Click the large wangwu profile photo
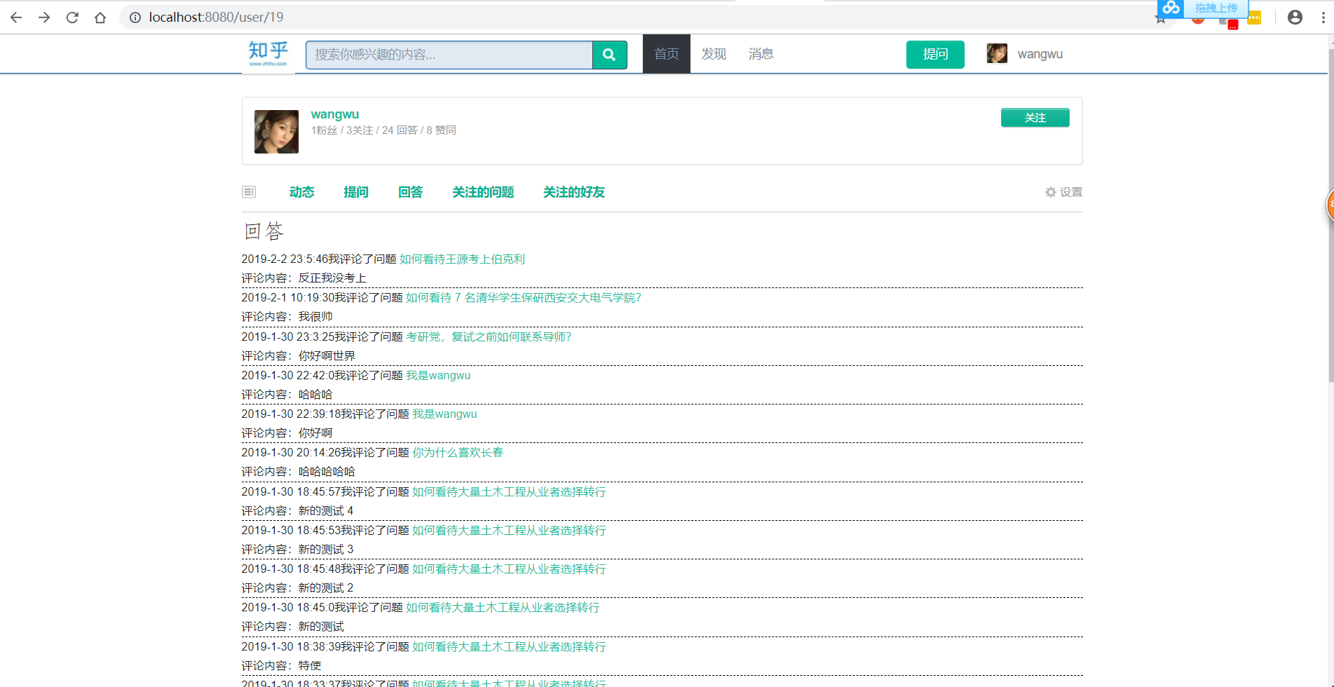The image size is (1334, 687). (x=276, y=132)
